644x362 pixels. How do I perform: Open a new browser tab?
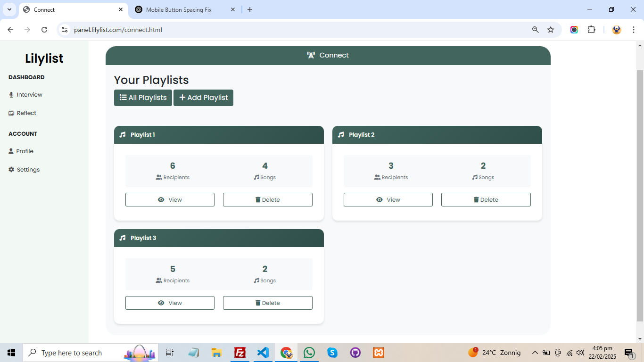[250, 9]
